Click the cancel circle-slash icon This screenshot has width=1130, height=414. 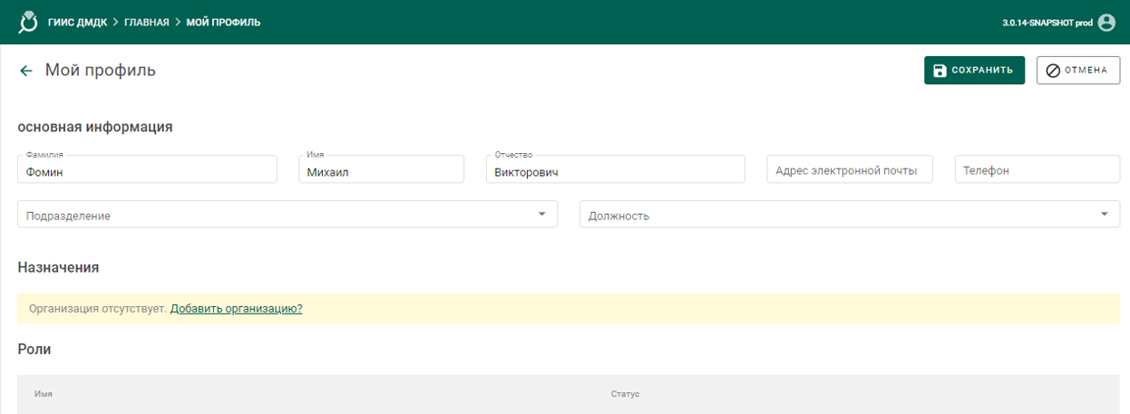(1053, 71)
